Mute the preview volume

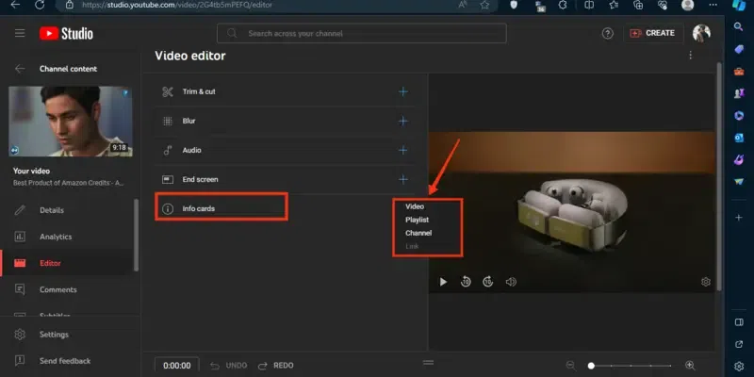(511, 282)
